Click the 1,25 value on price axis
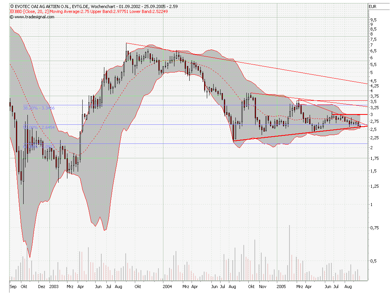The image size is (390, 293). (x=374, y=186)
